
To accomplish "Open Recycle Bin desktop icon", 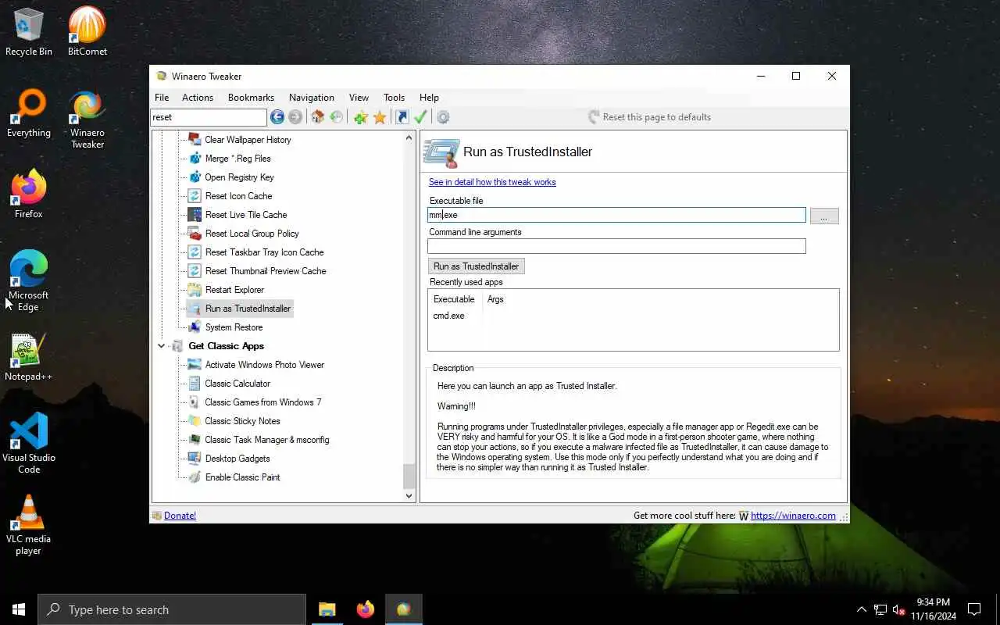I will tap(29, 32).
